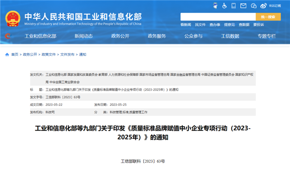The height and width of the screenshot is (170, 290).
Task: Open the 专题专栏 nav menu
Action: click(x=267, y=36)
